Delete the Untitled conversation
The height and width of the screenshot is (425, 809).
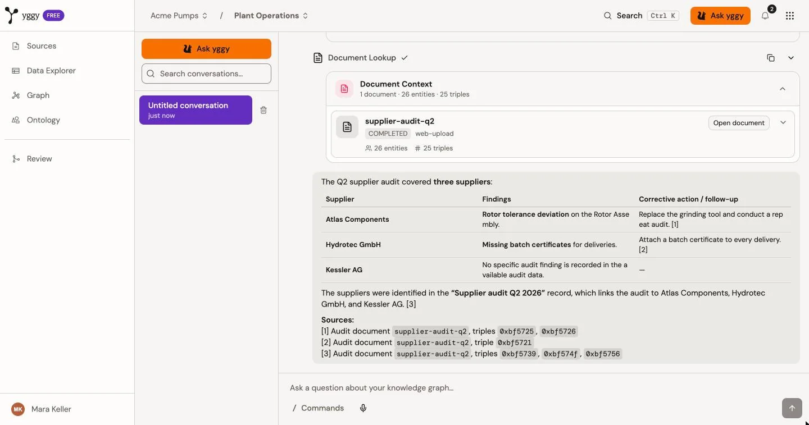click(263, 110)
